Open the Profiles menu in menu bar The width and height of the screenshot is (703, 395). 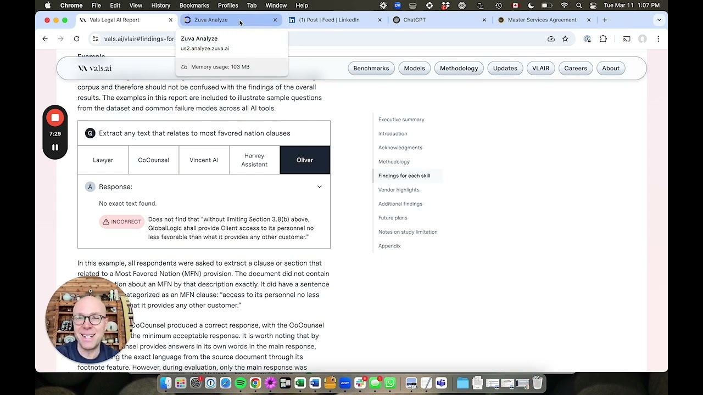(x=228, y=5)
